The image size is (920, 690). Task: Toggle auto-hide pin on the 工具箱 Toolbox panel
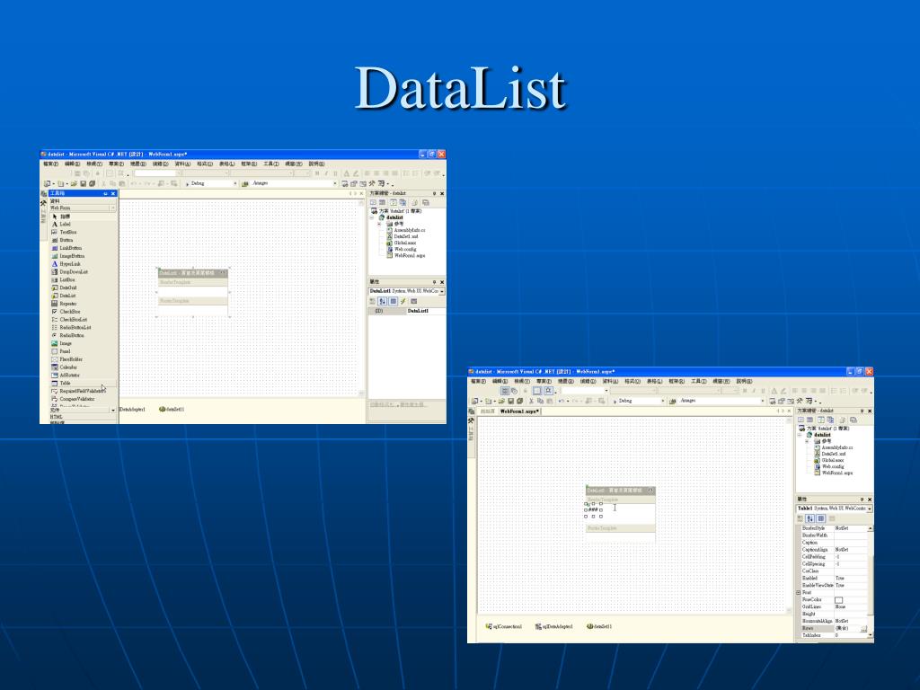(106, 193)
